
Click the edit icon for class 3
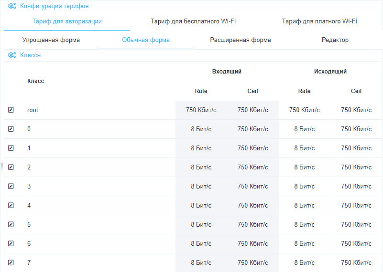pyautogui.click(x=11, y=186)
